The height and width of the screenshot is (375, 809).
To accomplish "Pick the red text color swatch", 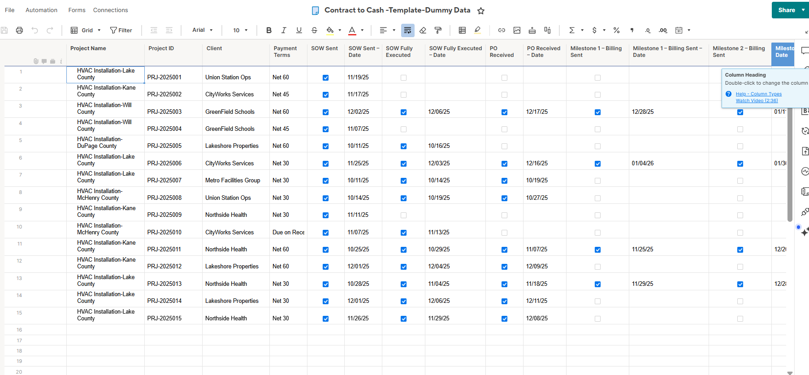I will pyautogui.click(x=352, y=30).
